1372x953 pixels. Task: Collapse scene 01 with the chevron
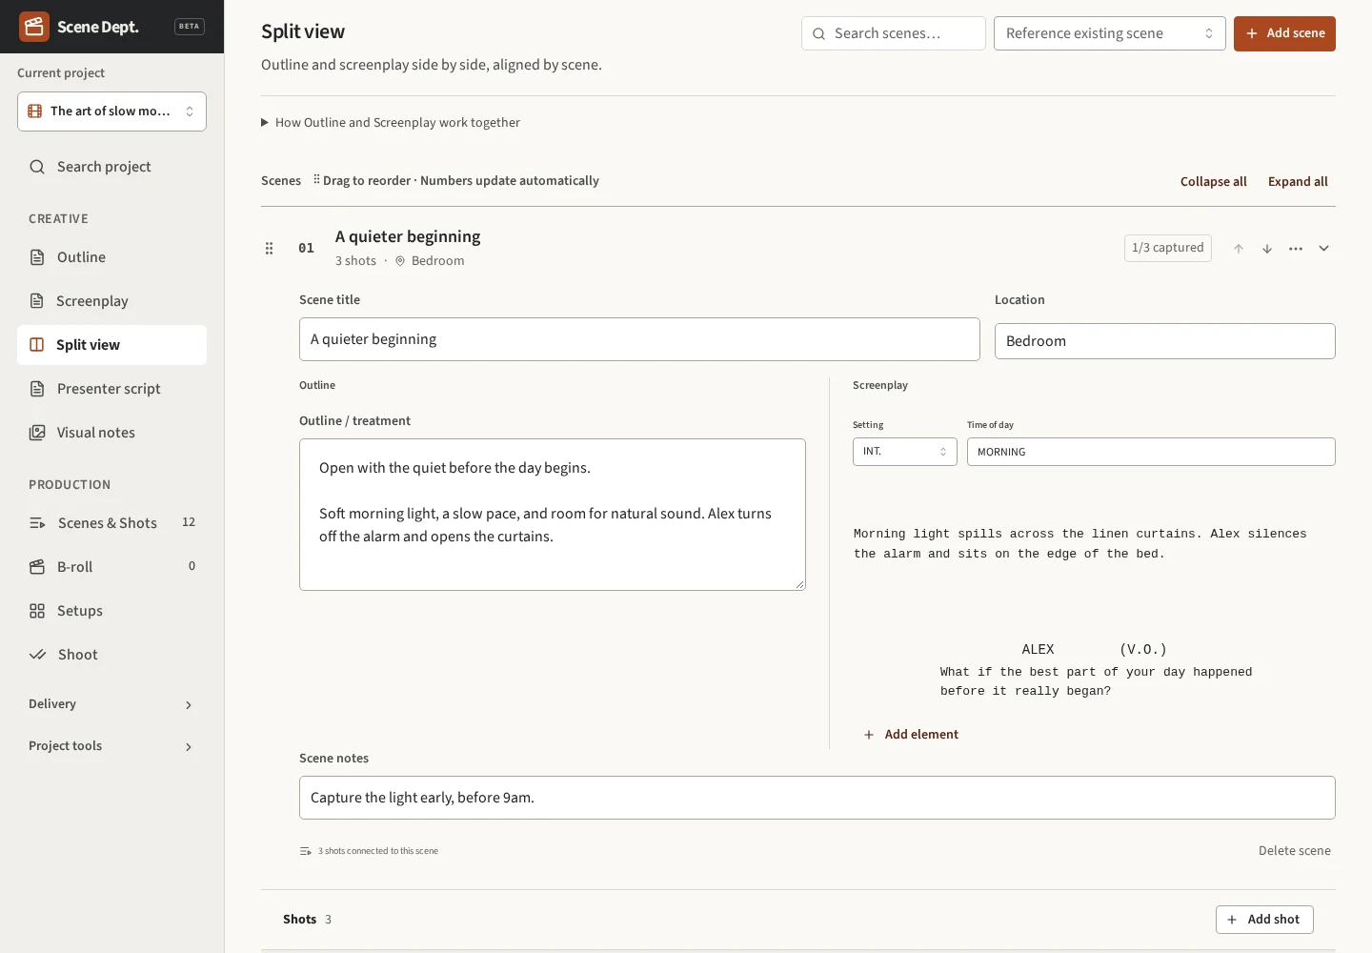(1323, 249)
